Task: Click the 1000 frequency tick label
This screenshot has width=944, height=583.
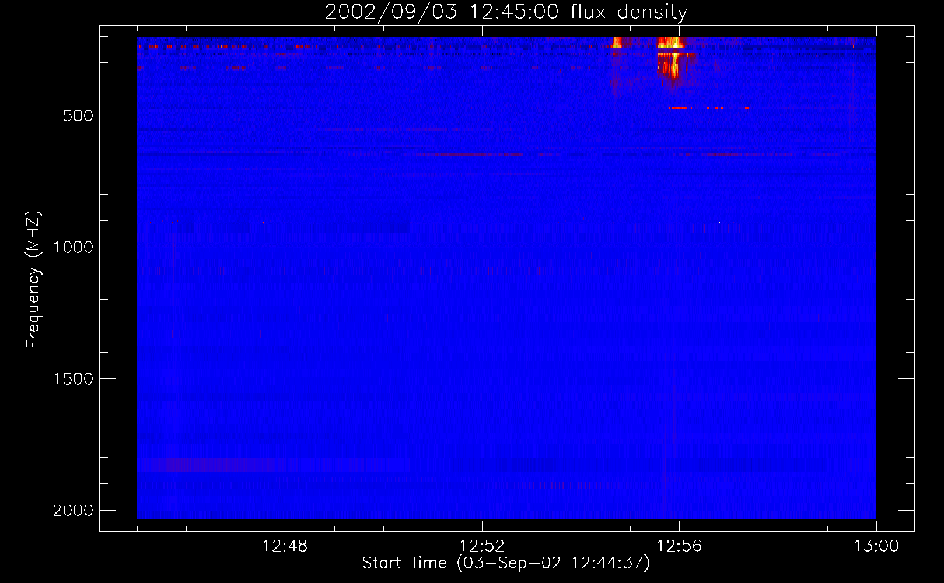Action: click(x=73, y=247)
